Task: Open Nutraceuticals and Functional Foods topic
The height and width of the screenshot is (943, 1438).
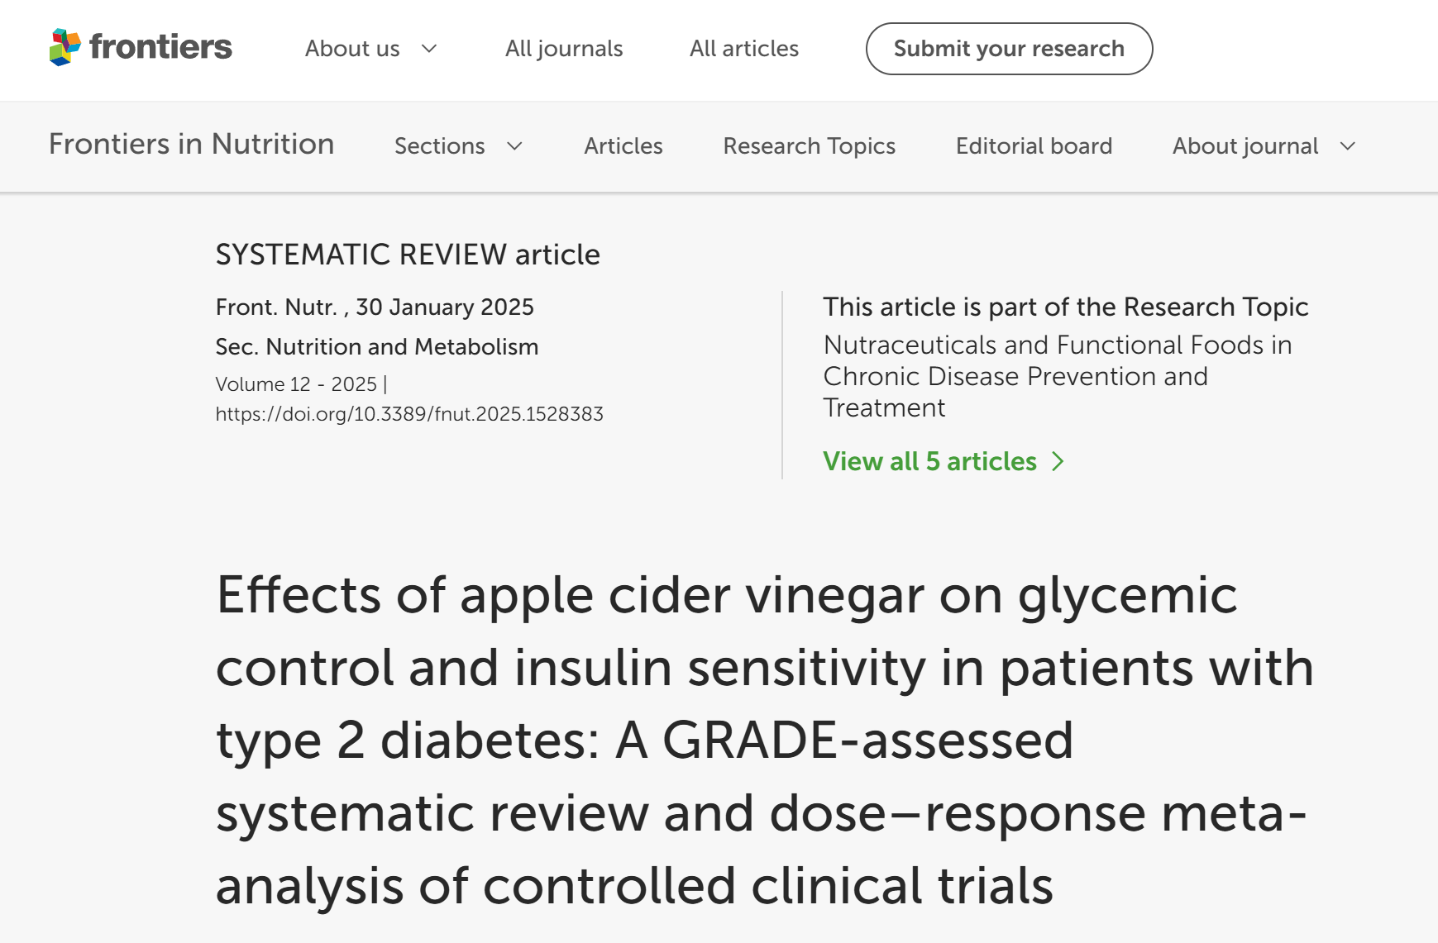Action: click(x=1057, y=376)
